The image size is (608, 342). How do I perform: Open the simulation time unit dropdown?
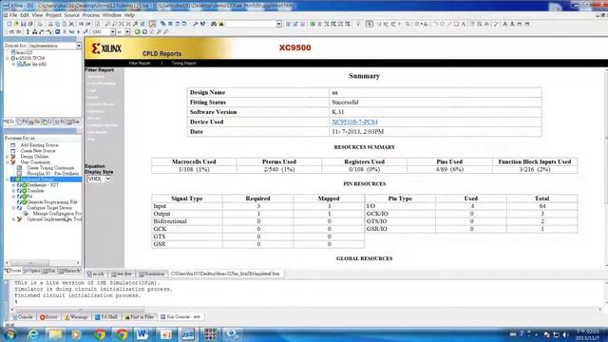[x=127, y=31]
